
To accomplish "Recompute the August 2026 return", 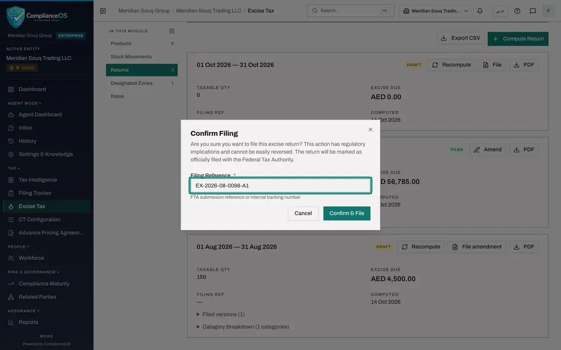I will [421, 247].
